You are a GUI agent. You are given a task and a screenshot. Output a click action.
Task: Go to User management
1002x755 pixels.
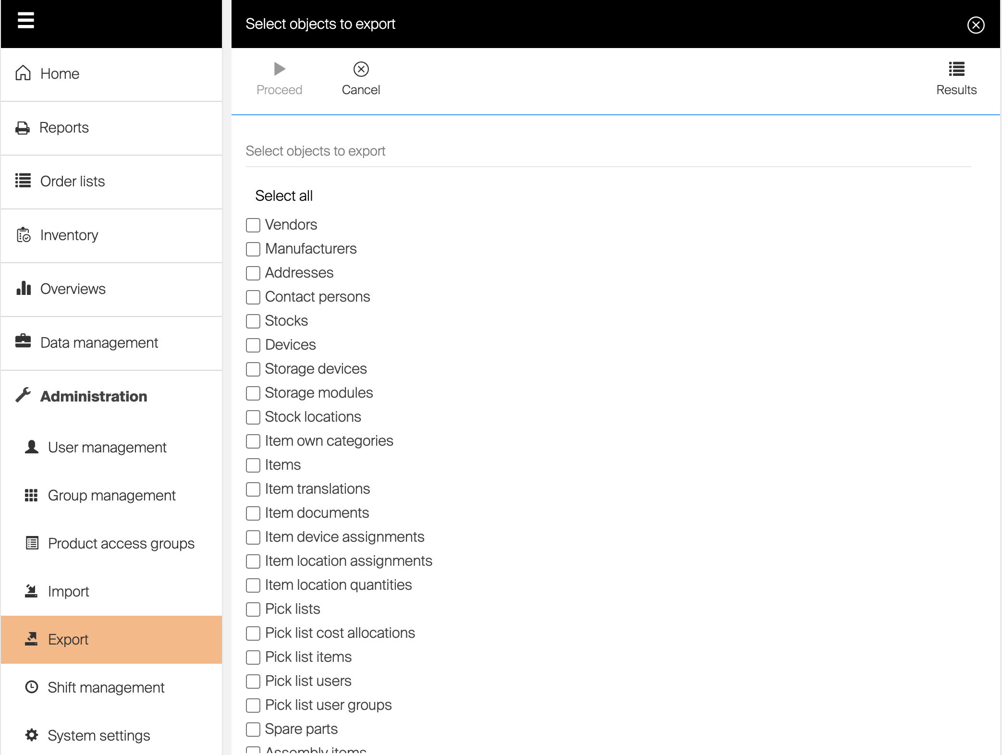pyautogui.click(x=107, y=447)
